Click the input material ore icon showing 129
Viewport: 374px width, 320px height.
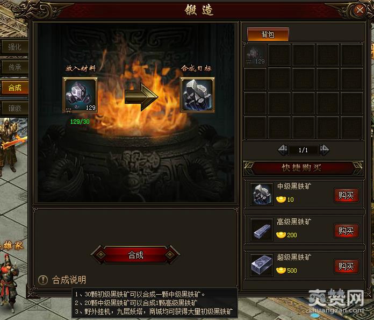coord(80,95)
